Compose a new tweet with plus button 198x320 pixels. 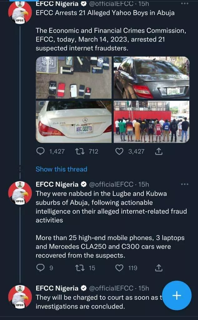point(177,296)
